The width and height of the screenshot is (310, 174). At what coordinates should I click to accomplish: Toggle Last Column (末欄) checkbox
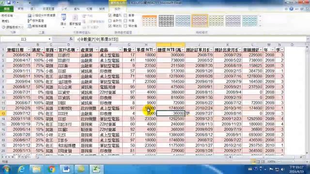click(125, 20)
